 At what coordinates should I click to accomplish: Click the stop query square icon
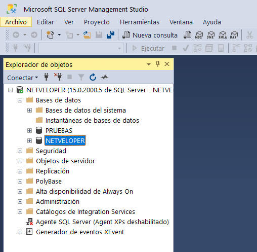tap(174, 48)
